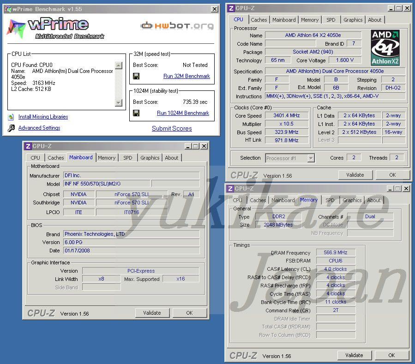The width and height of the screenshot is (415, 364).
Task: Switch to Graphics tab in the CPU window
Action: tap(353, 20)
